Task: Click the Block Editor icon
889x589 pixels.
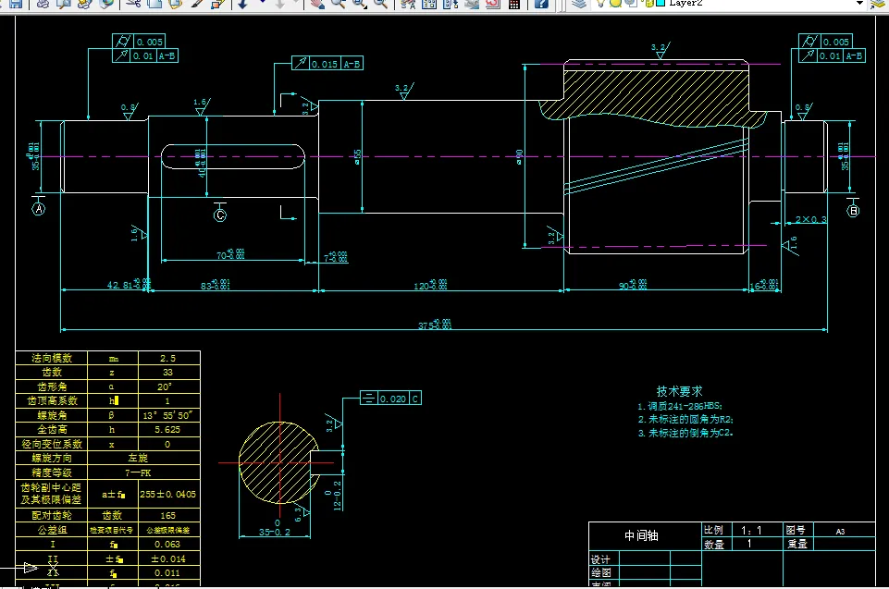Action: click(217, 4)
